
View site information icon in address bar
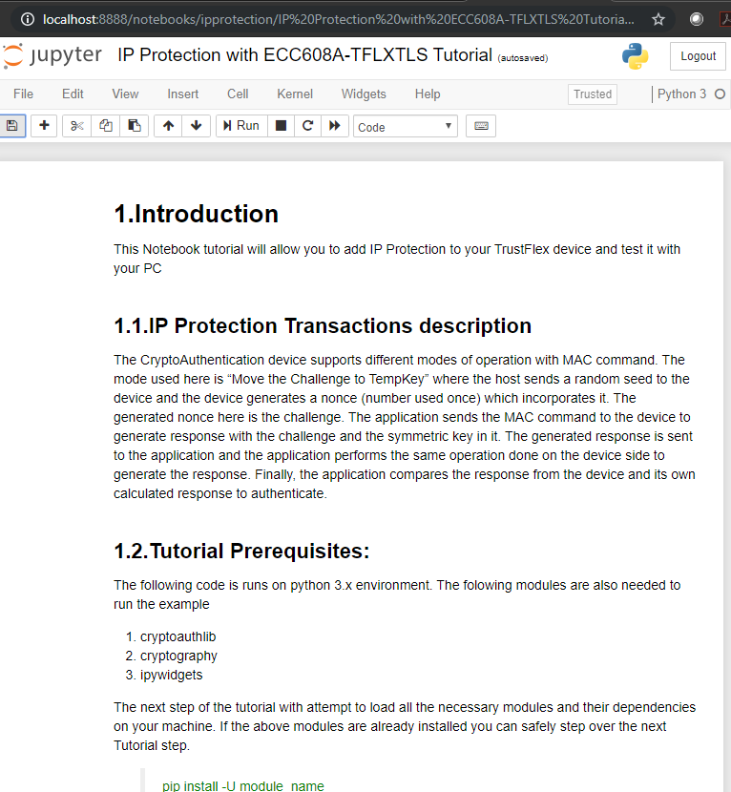click(x=28, y=20)
